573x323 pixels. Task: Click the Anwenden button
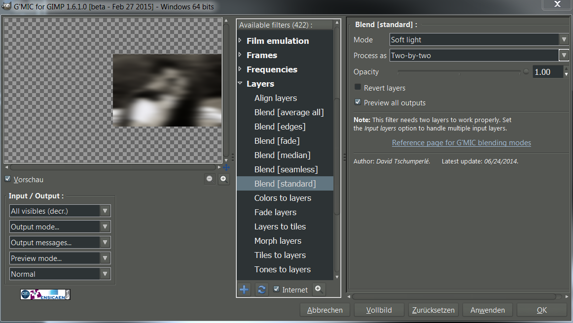tap(488, 310)
